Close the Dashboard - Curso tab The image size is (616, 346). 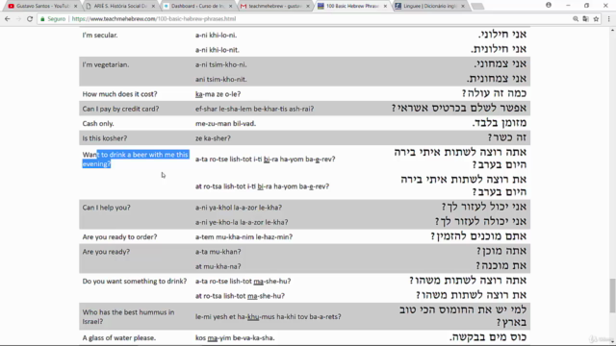(230, 7)
